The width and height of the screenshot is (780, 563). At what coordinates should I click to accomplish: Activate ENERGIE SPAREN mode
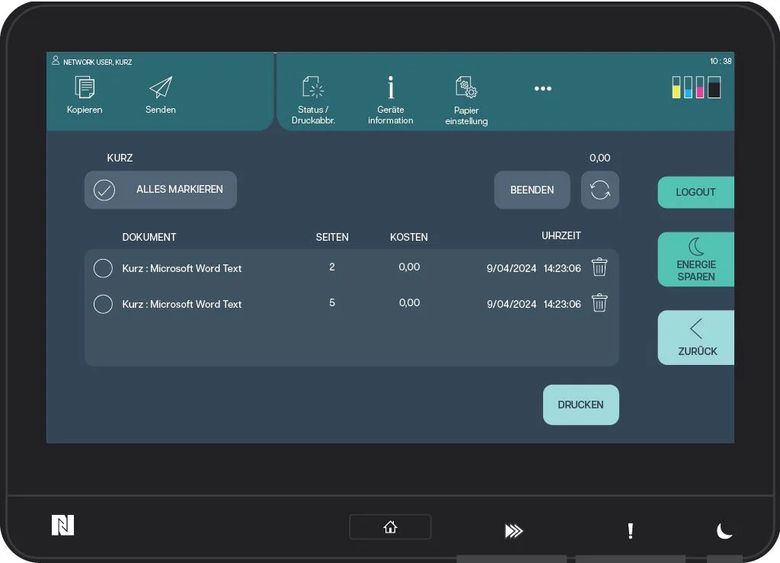pyautogui.click(x=695, y=259)
